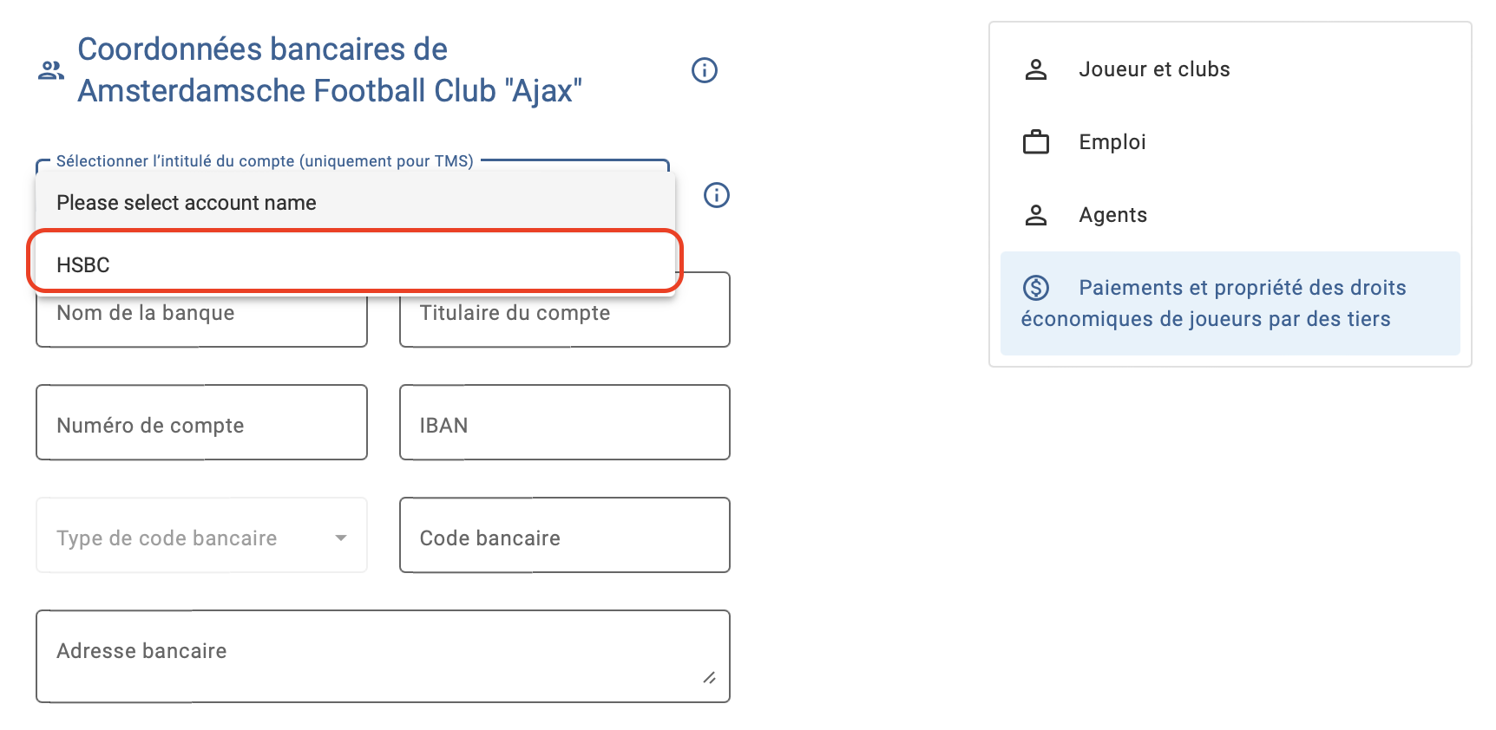The image size is (1496, 730).
Task: Click the Adresse bancaire text area
Action: click(x=383, y=656)
